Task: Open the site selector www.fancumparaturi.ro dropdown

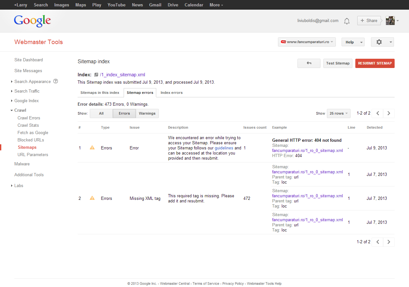Action: point(307,42)
